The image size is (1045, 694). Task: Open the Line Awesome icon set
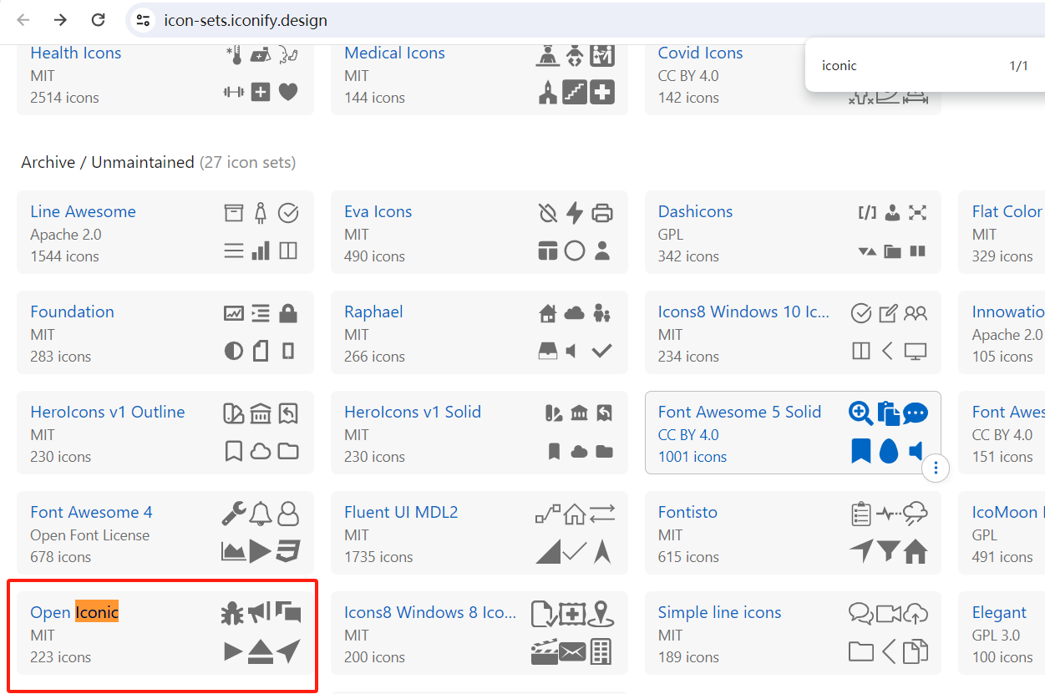(83, 211)
